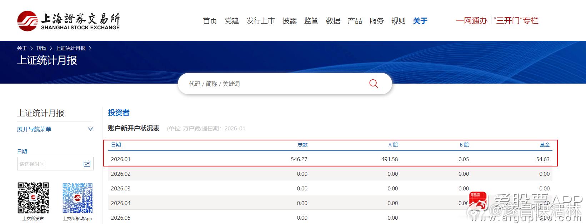The width and height of the screenshot is (586, 224).
Task: Click the 账户新开户状况表 table title
Action: 134,128
